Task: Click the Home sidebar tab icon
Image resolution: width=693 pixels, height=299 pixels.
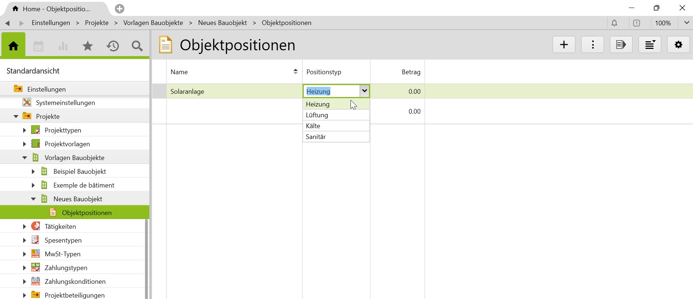Action: coord(13,46)
